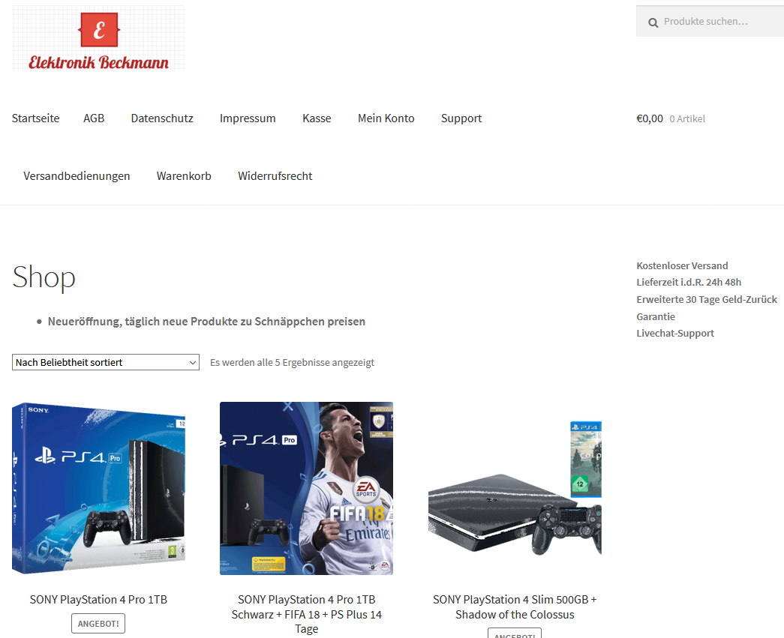Open SONY PlayStation 4 Pro 1TB title link
Screen dimensions: 784x638
click(x=98, y=600)
